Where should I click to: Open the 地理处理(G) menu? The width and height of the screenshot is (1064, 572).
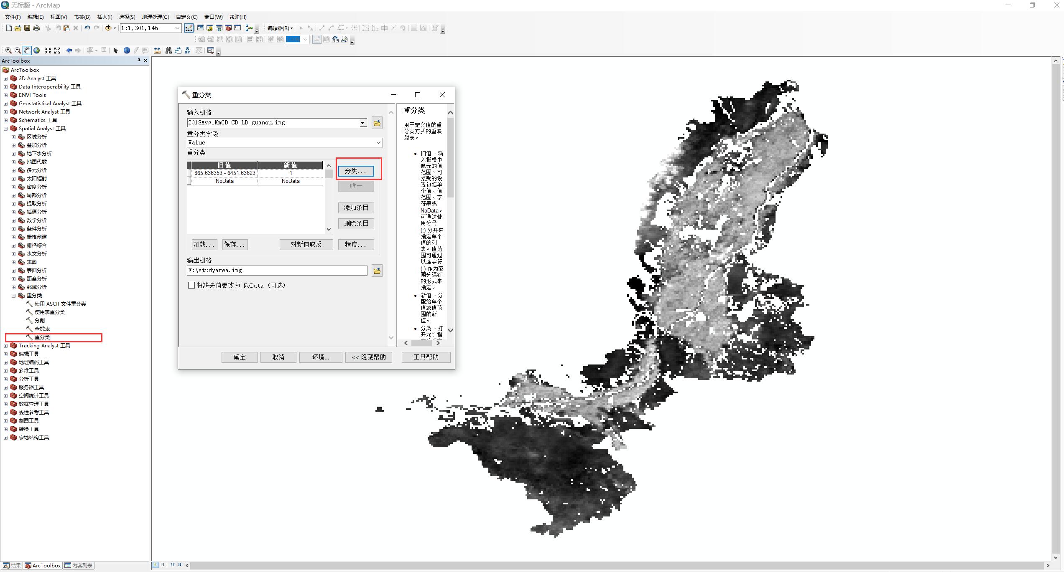point(155,17)
